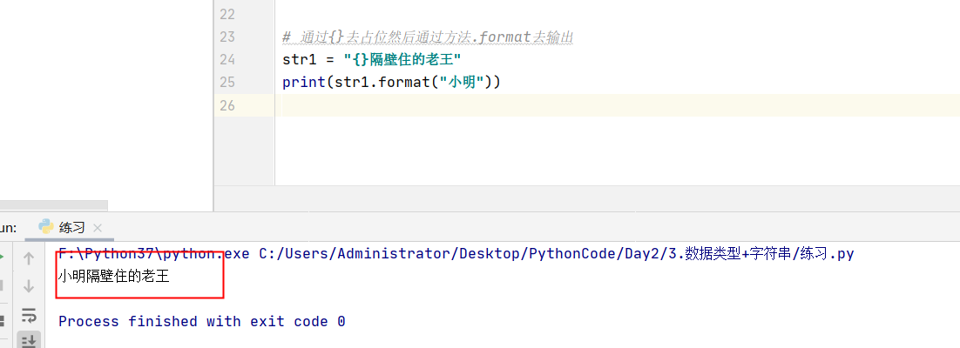Click line number 25 in the gutter
Image resolution: width=960 pixels, height=348 pixels.
227,82
